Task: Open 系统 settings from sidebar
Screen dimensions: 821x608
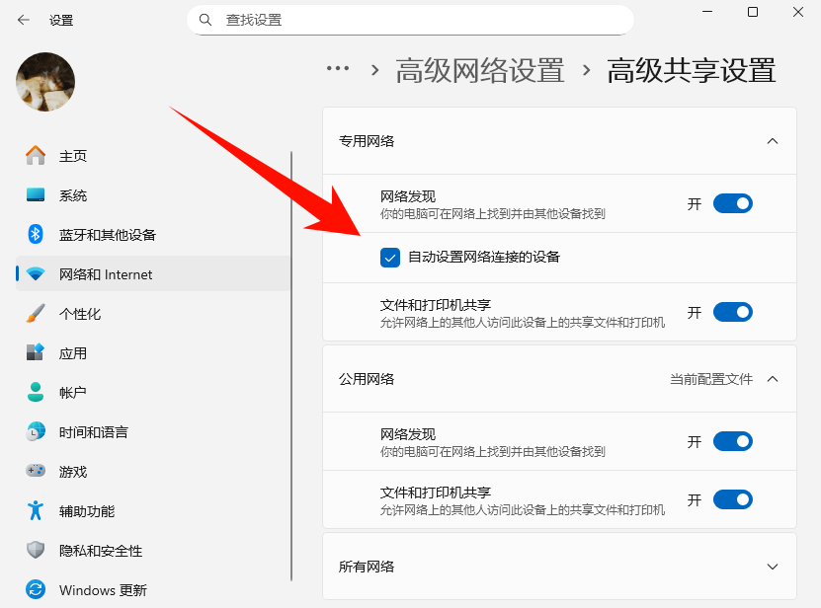Action: tap(72, 194)
